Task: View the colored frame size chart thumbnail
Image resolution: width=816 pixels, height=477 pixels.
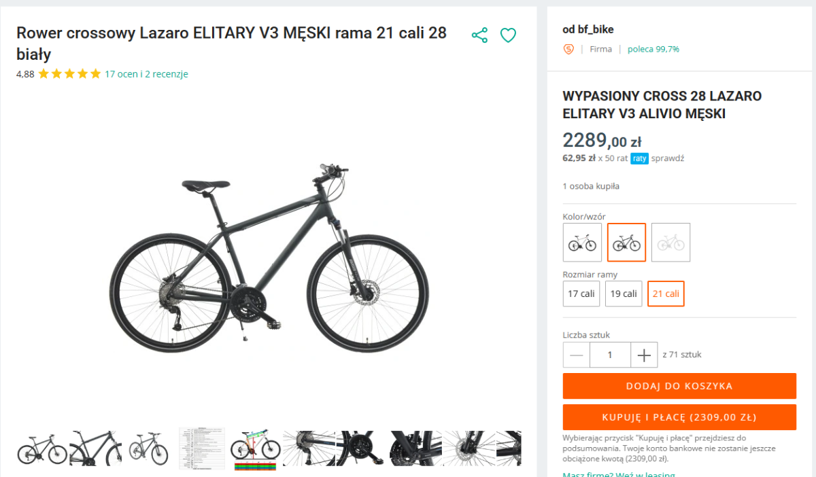Action: [255, 448]
